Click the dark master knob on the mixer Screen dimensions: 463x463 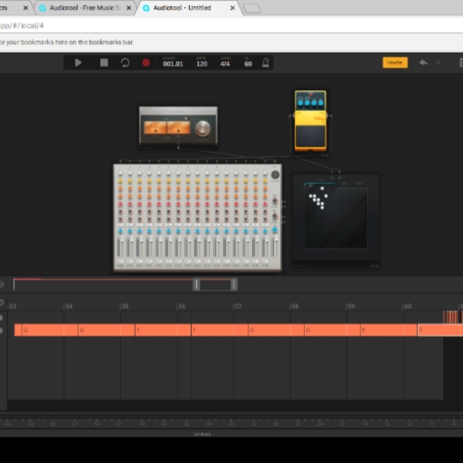pyautogui.click(x=275, y=175)
